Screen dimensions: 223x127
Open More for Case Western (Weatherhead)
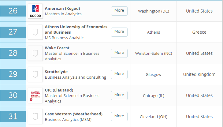coord(119,116)
